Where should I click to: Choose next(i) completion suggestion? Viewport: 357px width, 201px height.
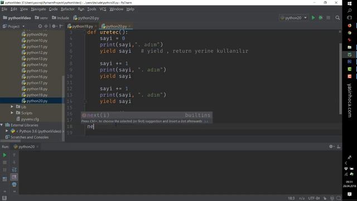coord(147,115)
